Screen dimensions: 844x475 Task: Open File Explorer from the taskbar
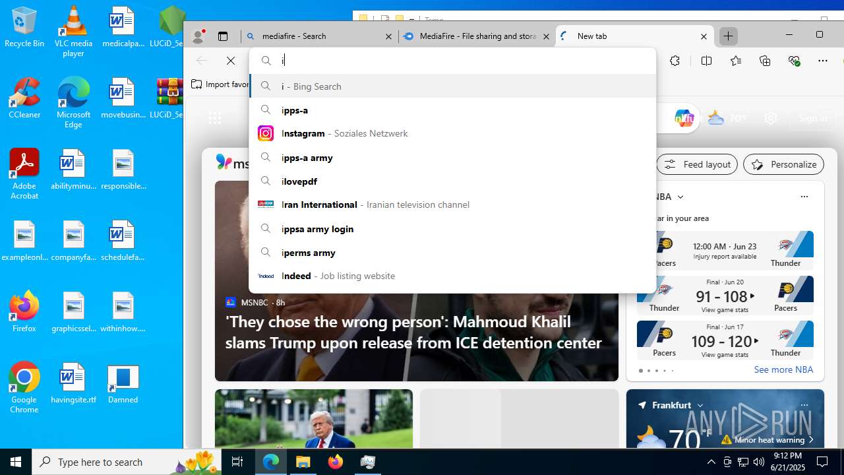tap(303, 462)
